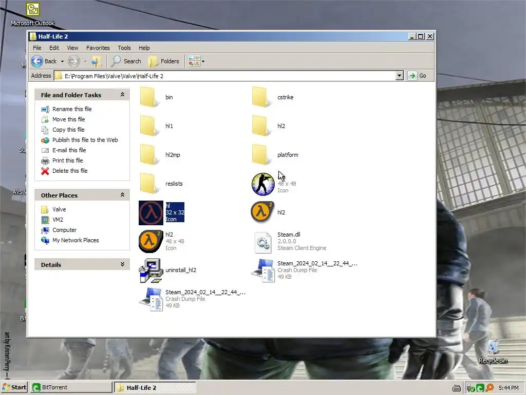
Task: Click the clock showing 5:44 PM
Action: (509, 388)
